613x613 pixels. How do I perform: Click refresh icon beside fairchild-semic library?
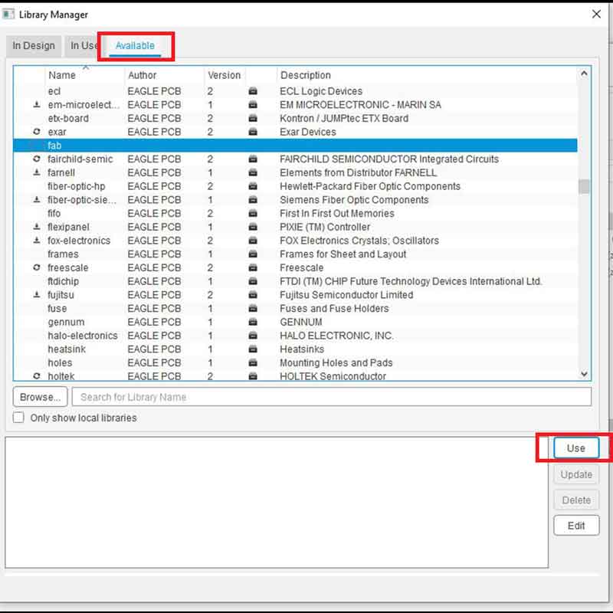click(37, 159)
